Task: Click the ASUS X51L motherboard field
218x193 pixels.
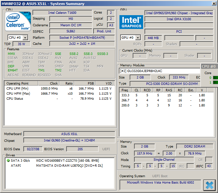Action: point(70,134)
